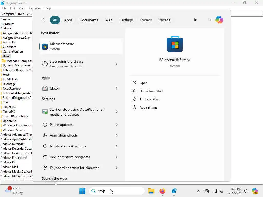Switch to the Photos filter tab
The width and height of the screenshot is (263, 197).
coord(164,20)
